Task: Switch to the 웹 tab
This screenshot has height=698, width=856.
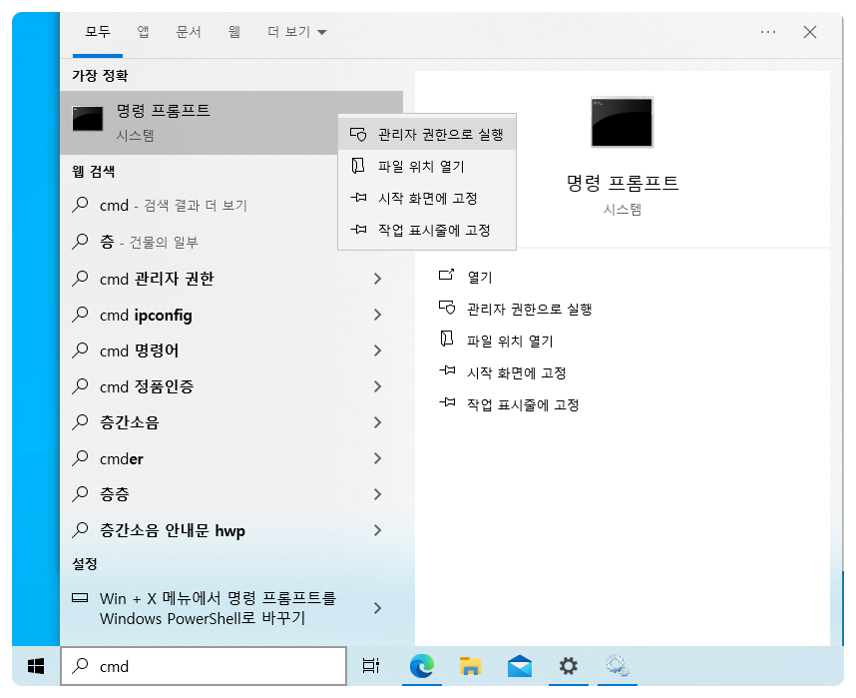Action: click(x=234, y=32)
